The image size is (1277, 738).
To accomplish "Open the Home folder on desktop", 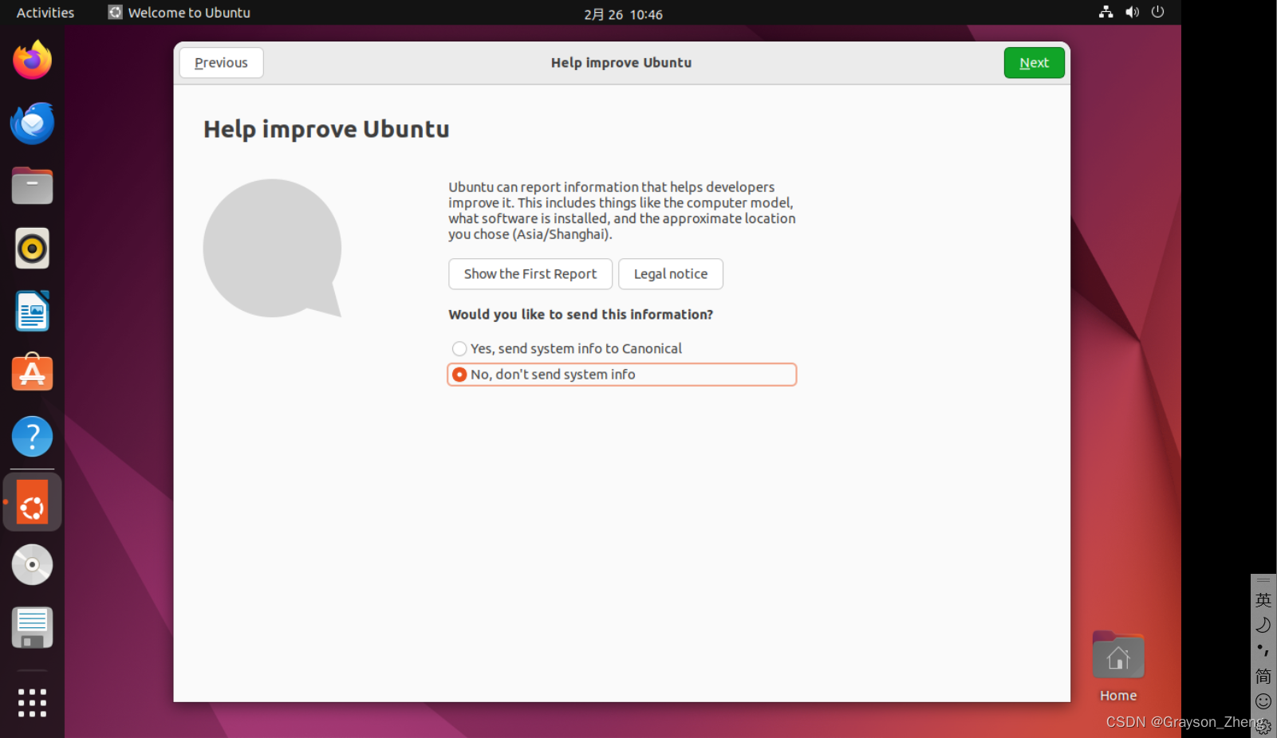I will click(1118, 667).
